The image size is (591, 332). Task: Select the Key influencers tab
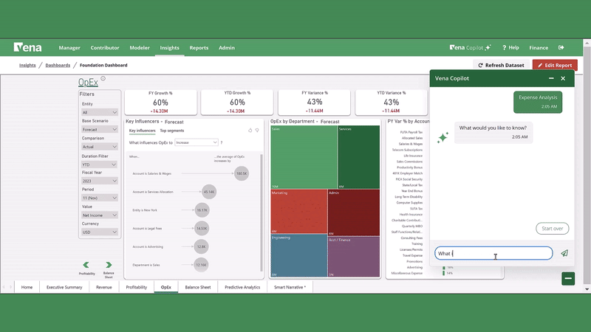(x=142, y=131)
